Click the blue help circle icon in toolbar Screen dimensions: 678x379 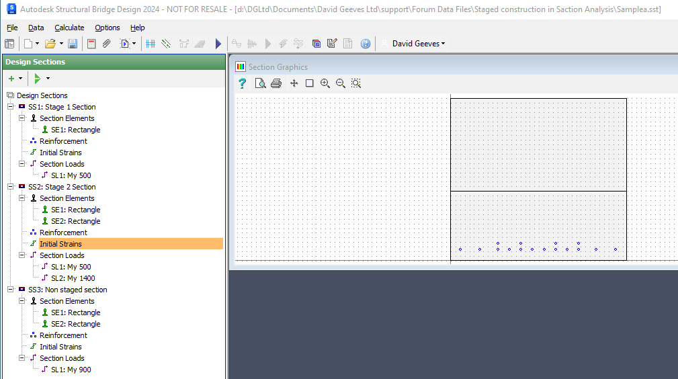coord(366,44)
